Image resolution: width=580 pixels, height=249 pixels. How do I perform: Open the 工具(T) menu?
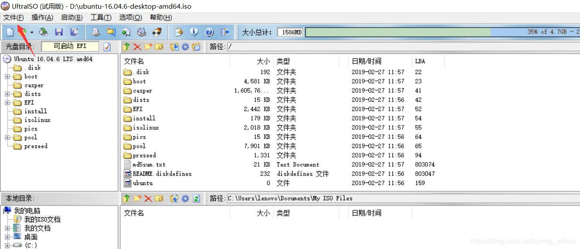[x=101, y=17]
